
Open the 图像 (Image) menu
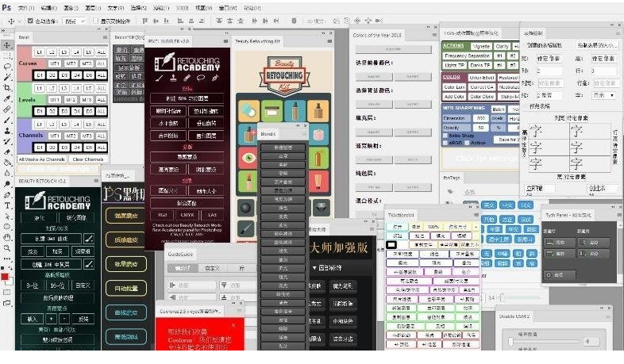71,8
